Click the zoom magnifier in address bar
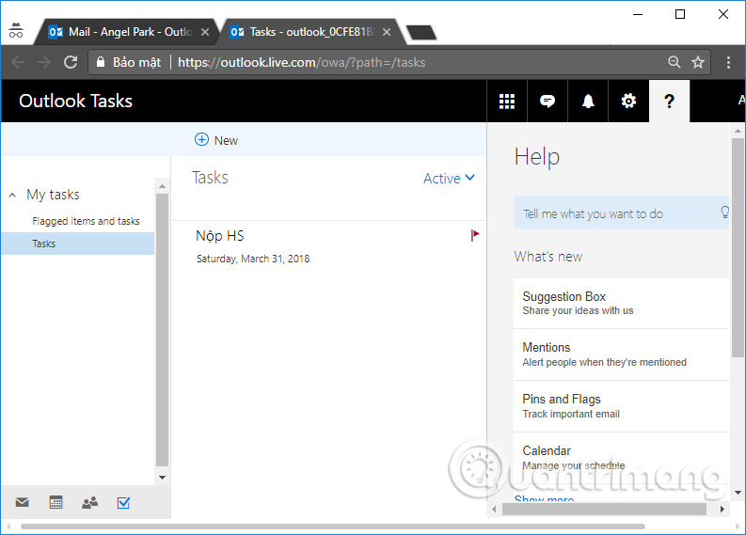The image size is (746, 535). click(x=674, y=62)
